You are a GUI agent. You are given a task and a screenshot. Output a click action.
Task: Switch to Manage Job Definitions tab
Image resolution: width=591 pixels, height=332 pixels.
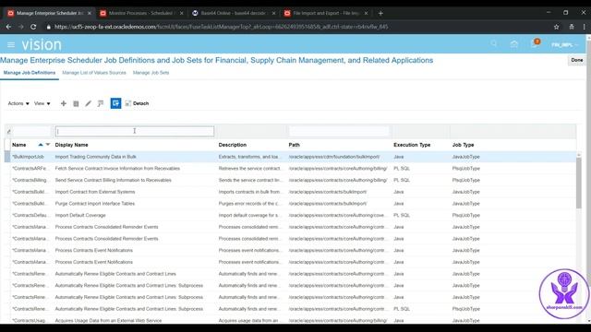30,73
